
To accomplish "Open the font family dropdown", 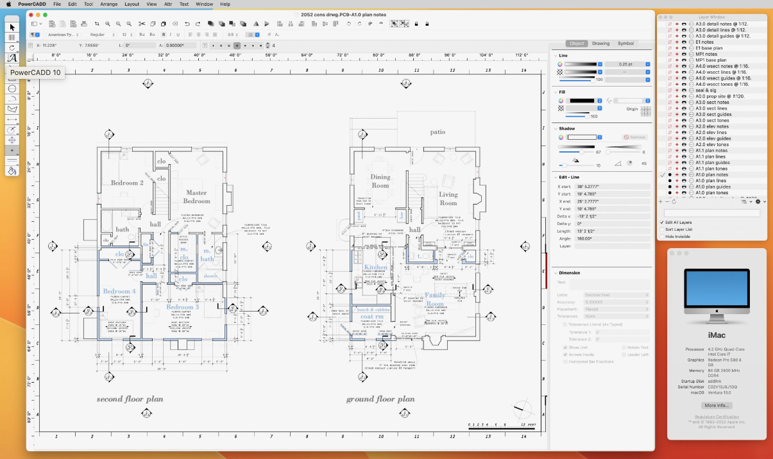I will click(63, 35).
